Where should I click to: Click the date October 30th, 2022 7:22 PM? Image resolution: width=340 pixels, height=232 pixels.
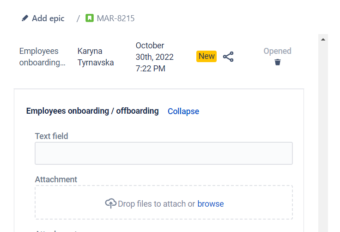point(155,57)
